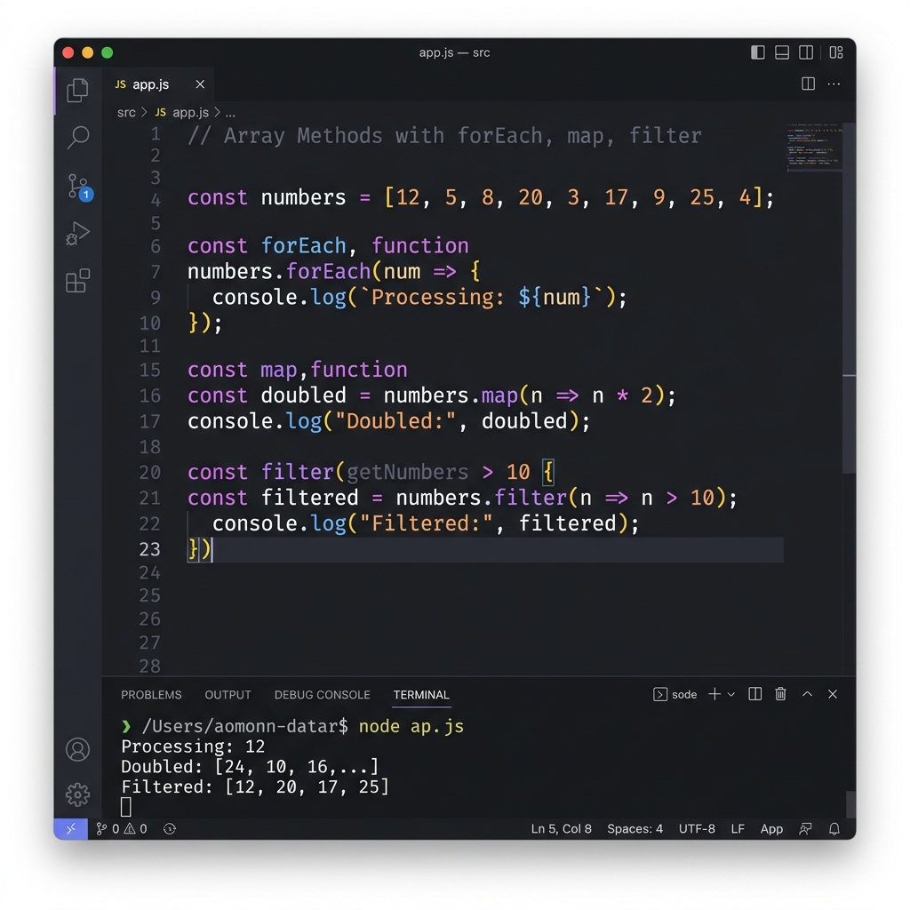Change end of line sequence LF

738,829
